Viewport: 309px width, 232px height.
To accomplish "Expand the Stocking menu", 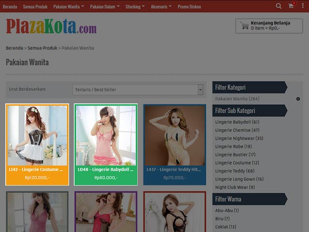I will coord(135,6).
